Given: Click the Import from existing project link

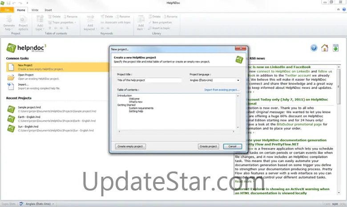Looking at the screenshot, I should [222, 90].
